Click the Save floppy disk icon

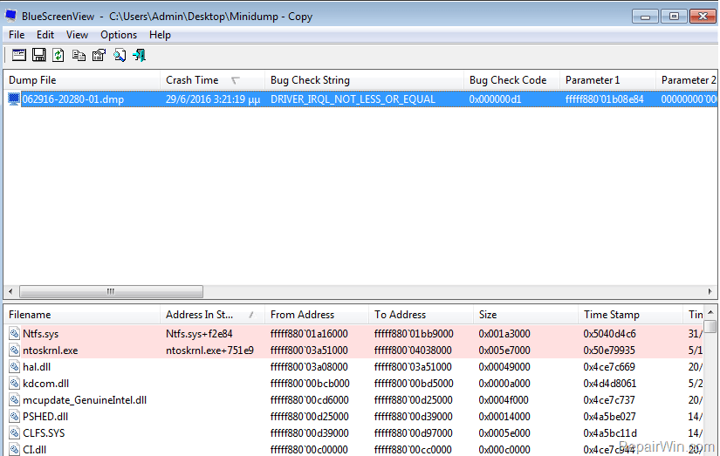(x=38, y=55)
